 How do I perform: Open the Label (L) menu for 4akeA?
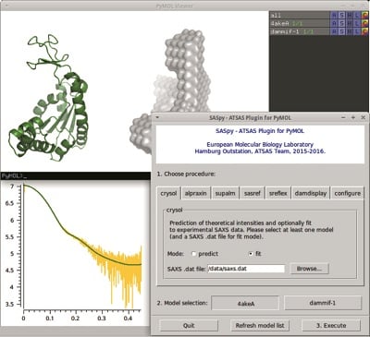coord(357,23)
